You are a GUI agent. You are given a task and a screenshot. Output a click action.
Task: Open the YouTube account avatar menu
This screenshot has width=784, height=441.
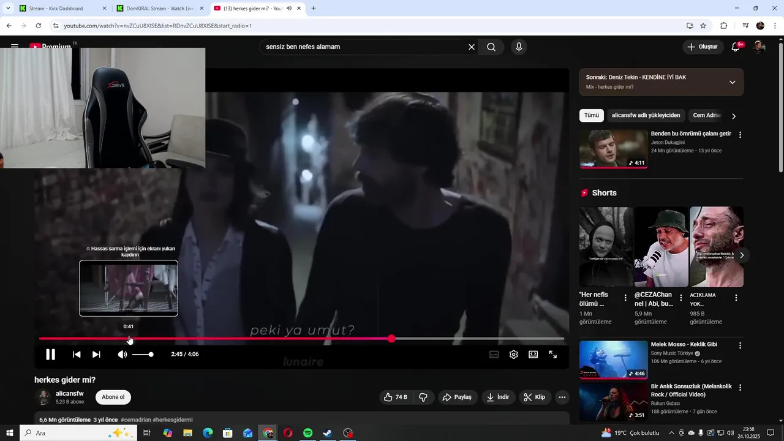tap(759, 47)
